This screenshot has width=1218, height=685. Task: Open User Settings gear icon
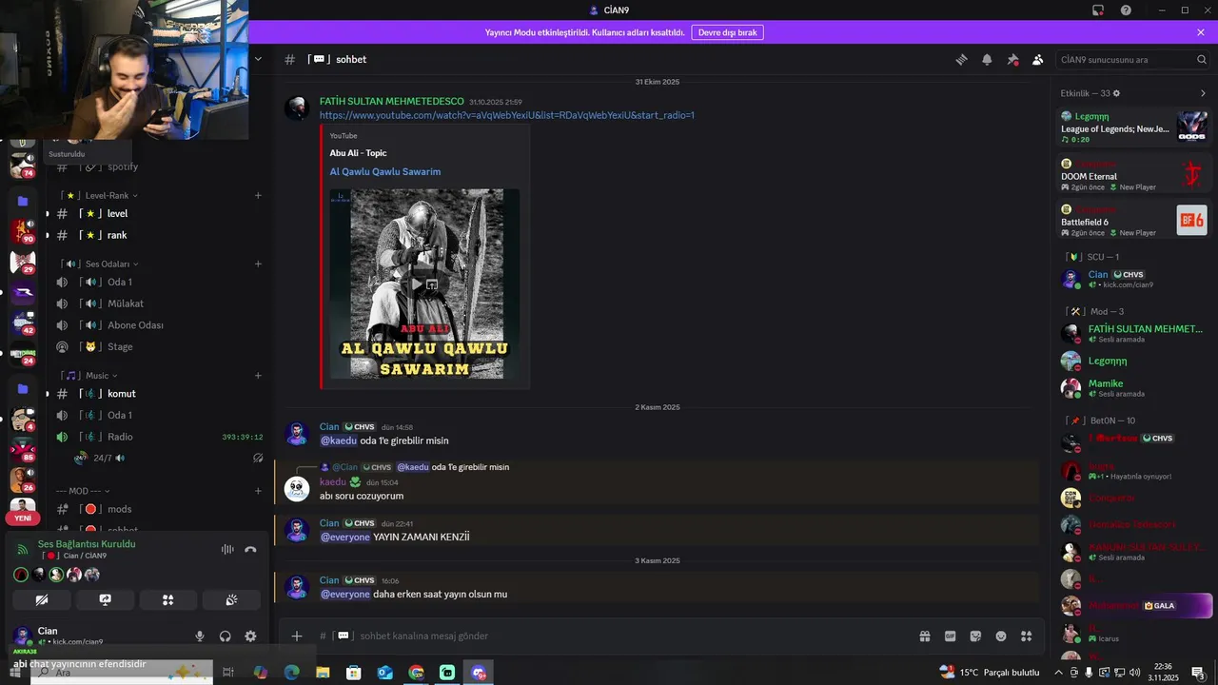click(x=250, y=636)
